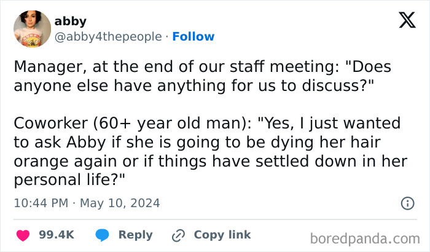Open the circled info icon
This screenshot has width=430, height=252.
pyautogui.click(x=407, y=203)
